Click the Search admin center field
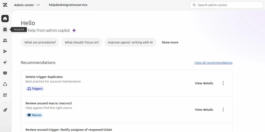Image resolution: width=265 pixels, height=132 pixels. [226, 5]
